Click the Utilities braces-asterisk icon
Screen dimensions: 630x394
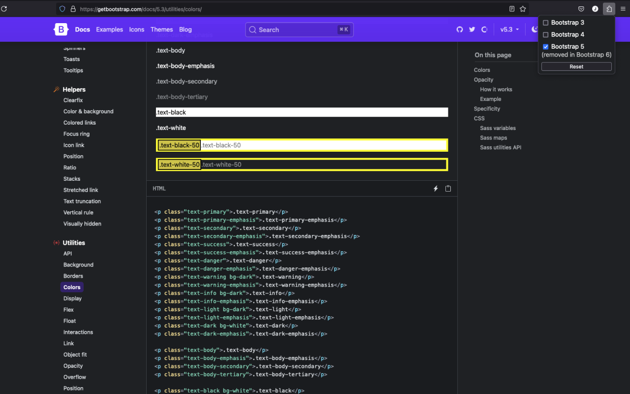[57, 243]
